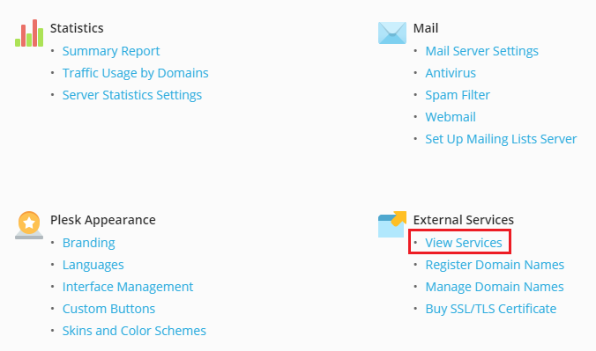Go to Interface Management
The width and height of the screenshot is (596, 351).
[x=128, y=287]
